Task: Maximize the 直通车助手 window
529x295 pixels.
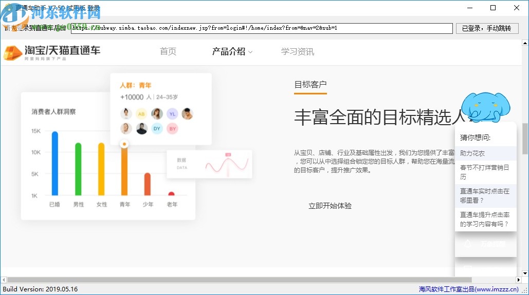Action: 493,8
